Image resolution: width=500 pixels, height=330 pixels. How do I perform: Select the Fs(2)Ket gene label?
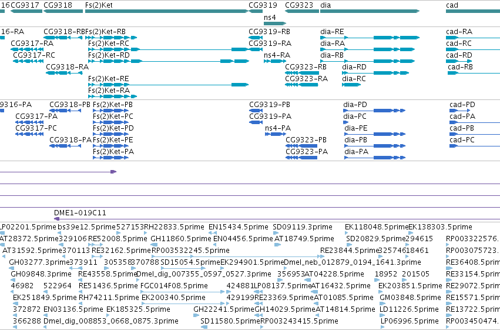[x=99, y=5]
